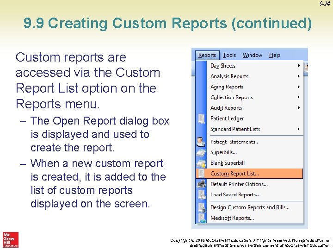Click the Patient Ledger icon
The height and width of the screenshot is (250, 333).
pos(201,119)
